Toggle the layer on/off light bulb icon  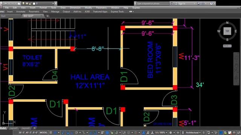pos(23,3)
